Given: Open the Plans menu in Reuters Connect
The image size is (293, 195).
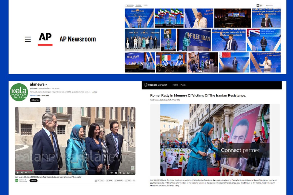Looking at the screenshot, I should pyautogui.click(x=183, y=85).
